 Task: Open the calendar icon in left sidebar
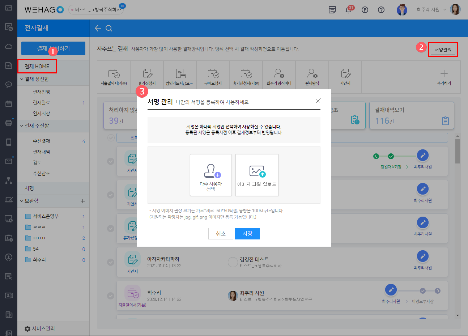coord(9,104)
